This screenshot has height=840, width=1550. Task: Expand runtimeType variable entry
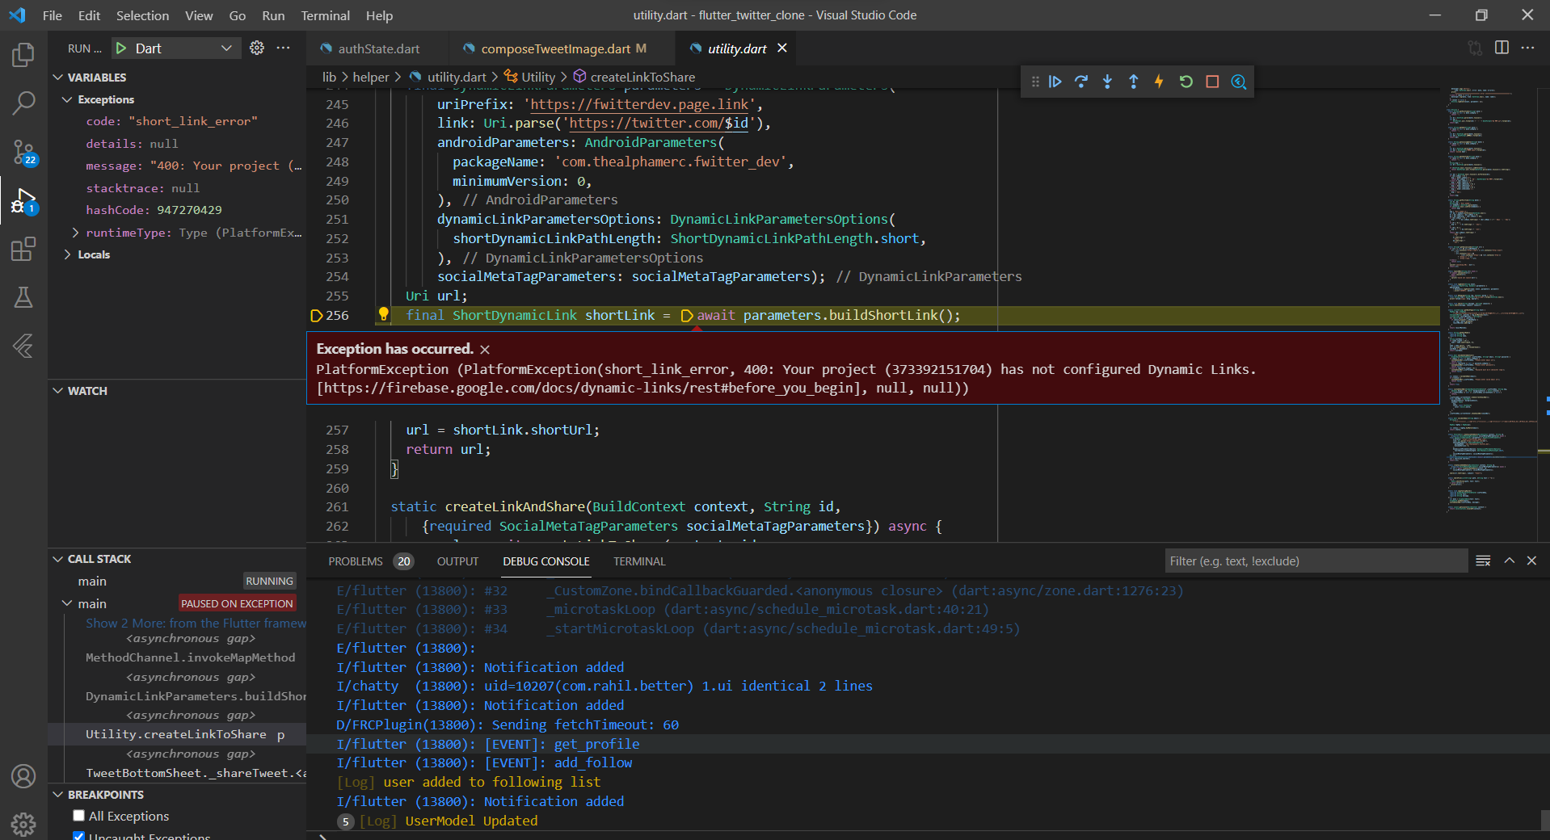[x=75, y=233]
